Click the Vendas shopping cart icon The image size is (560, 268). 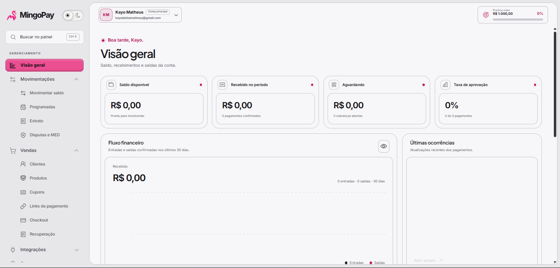point(13,150)
